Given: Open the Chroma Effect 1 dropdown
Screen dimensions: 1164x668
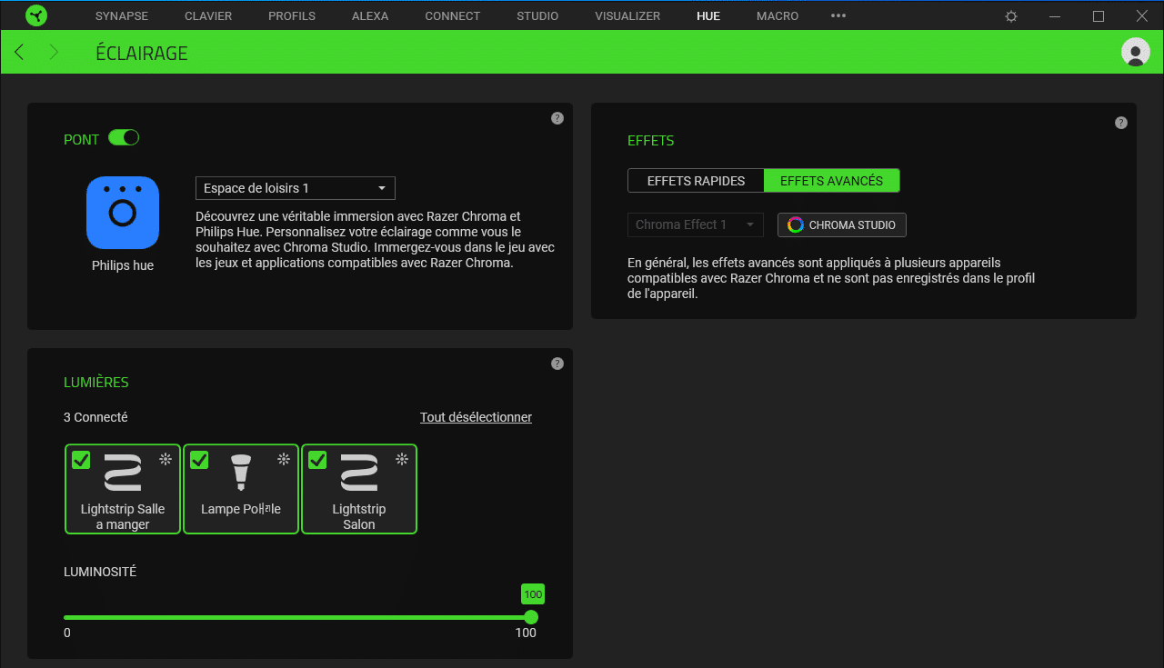Looking at the screenshot, I should 696,224.
